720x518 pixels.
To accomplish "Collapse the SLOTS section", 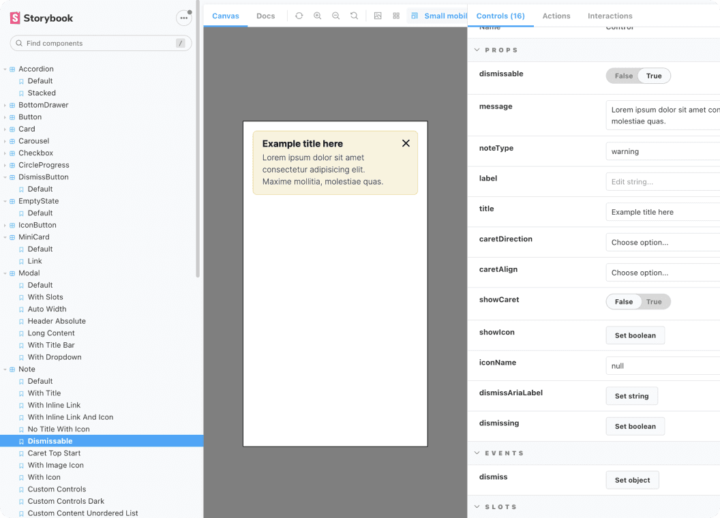I will [x=477, y=506].
